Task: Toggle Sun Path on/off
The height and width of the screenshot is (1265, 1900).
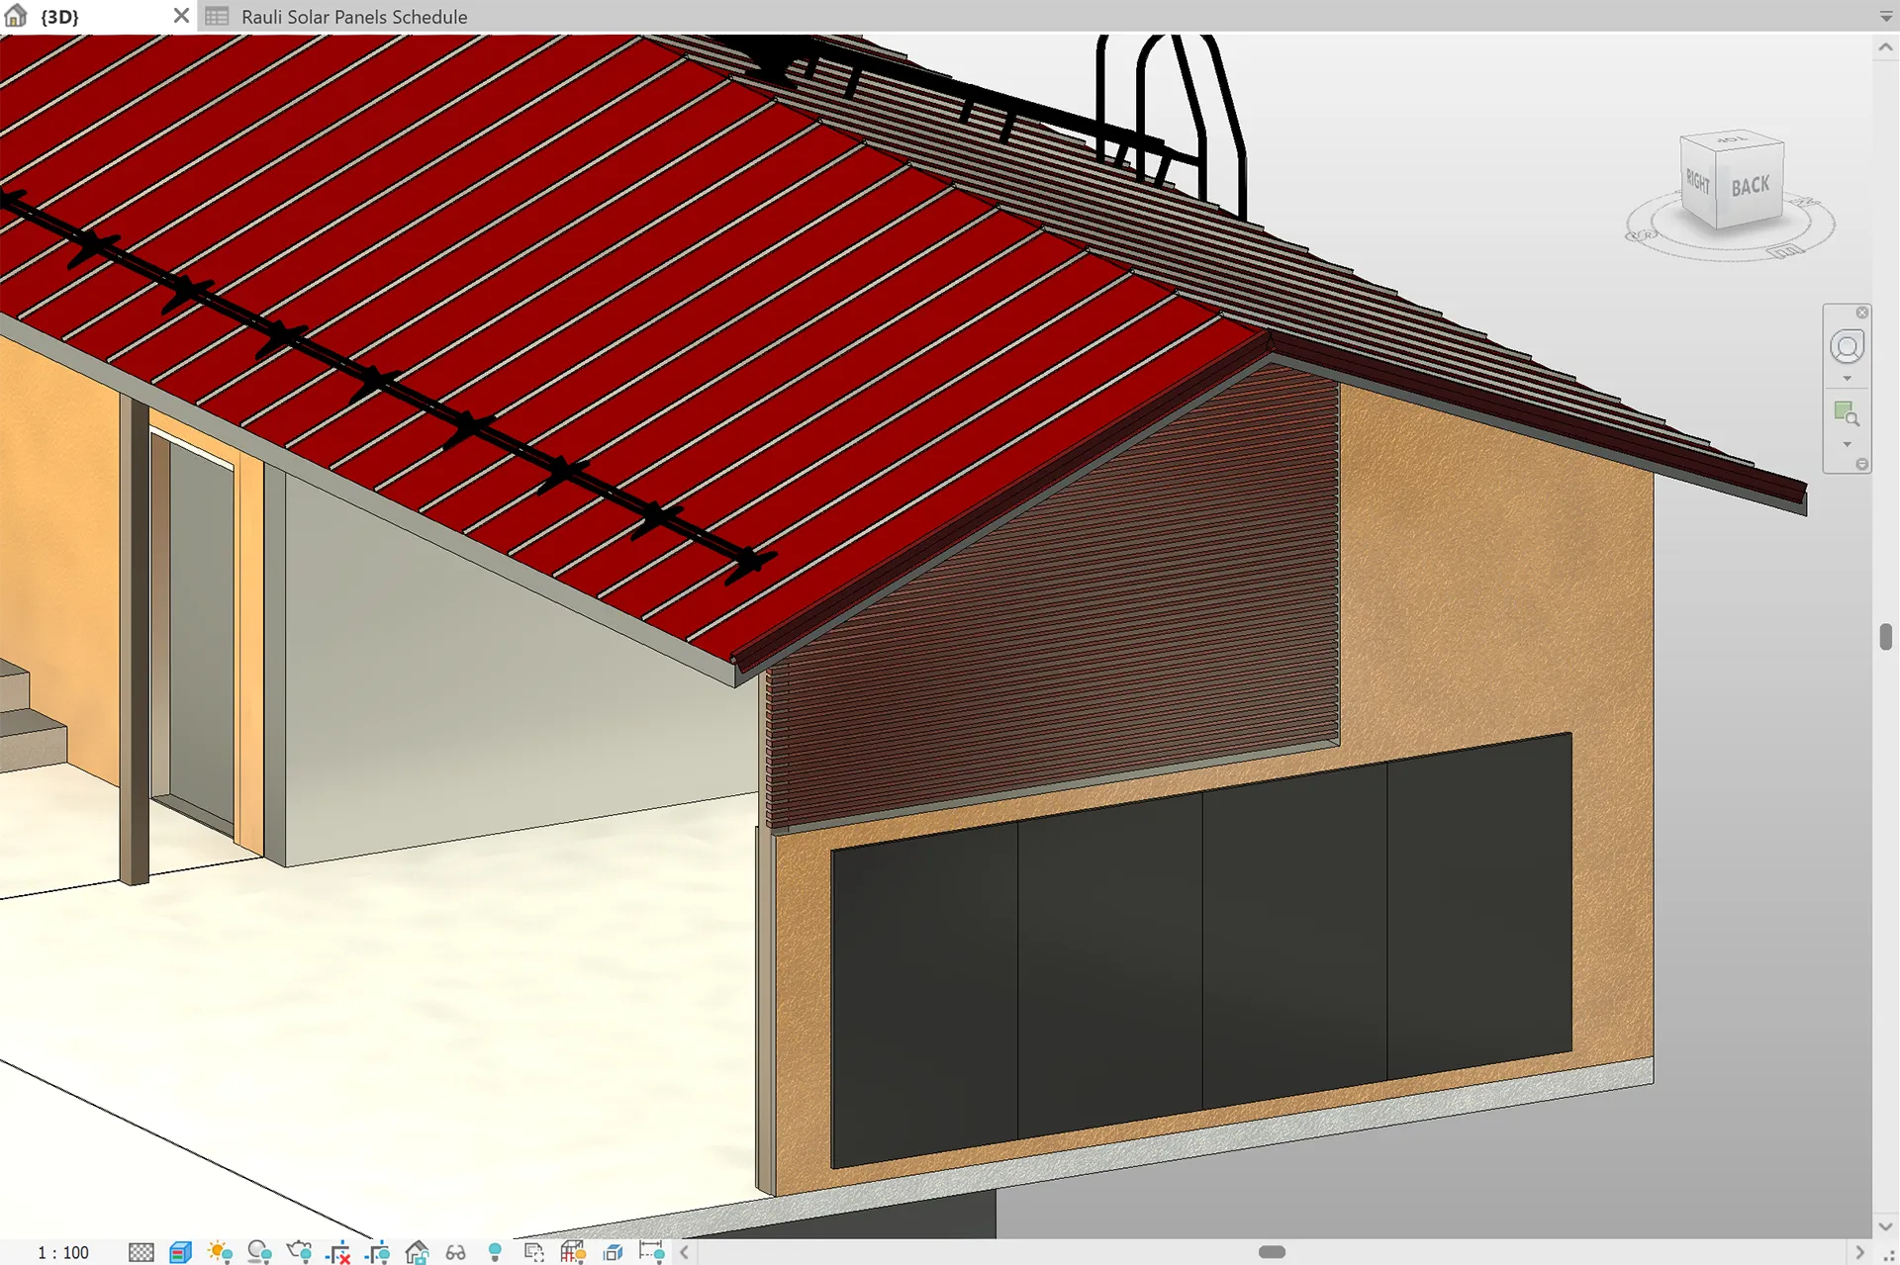Action: coord(220,1252)
